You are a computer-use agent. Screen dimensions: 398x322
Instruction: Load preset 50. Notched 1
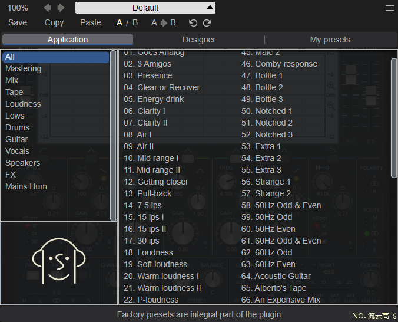point(267,111)
